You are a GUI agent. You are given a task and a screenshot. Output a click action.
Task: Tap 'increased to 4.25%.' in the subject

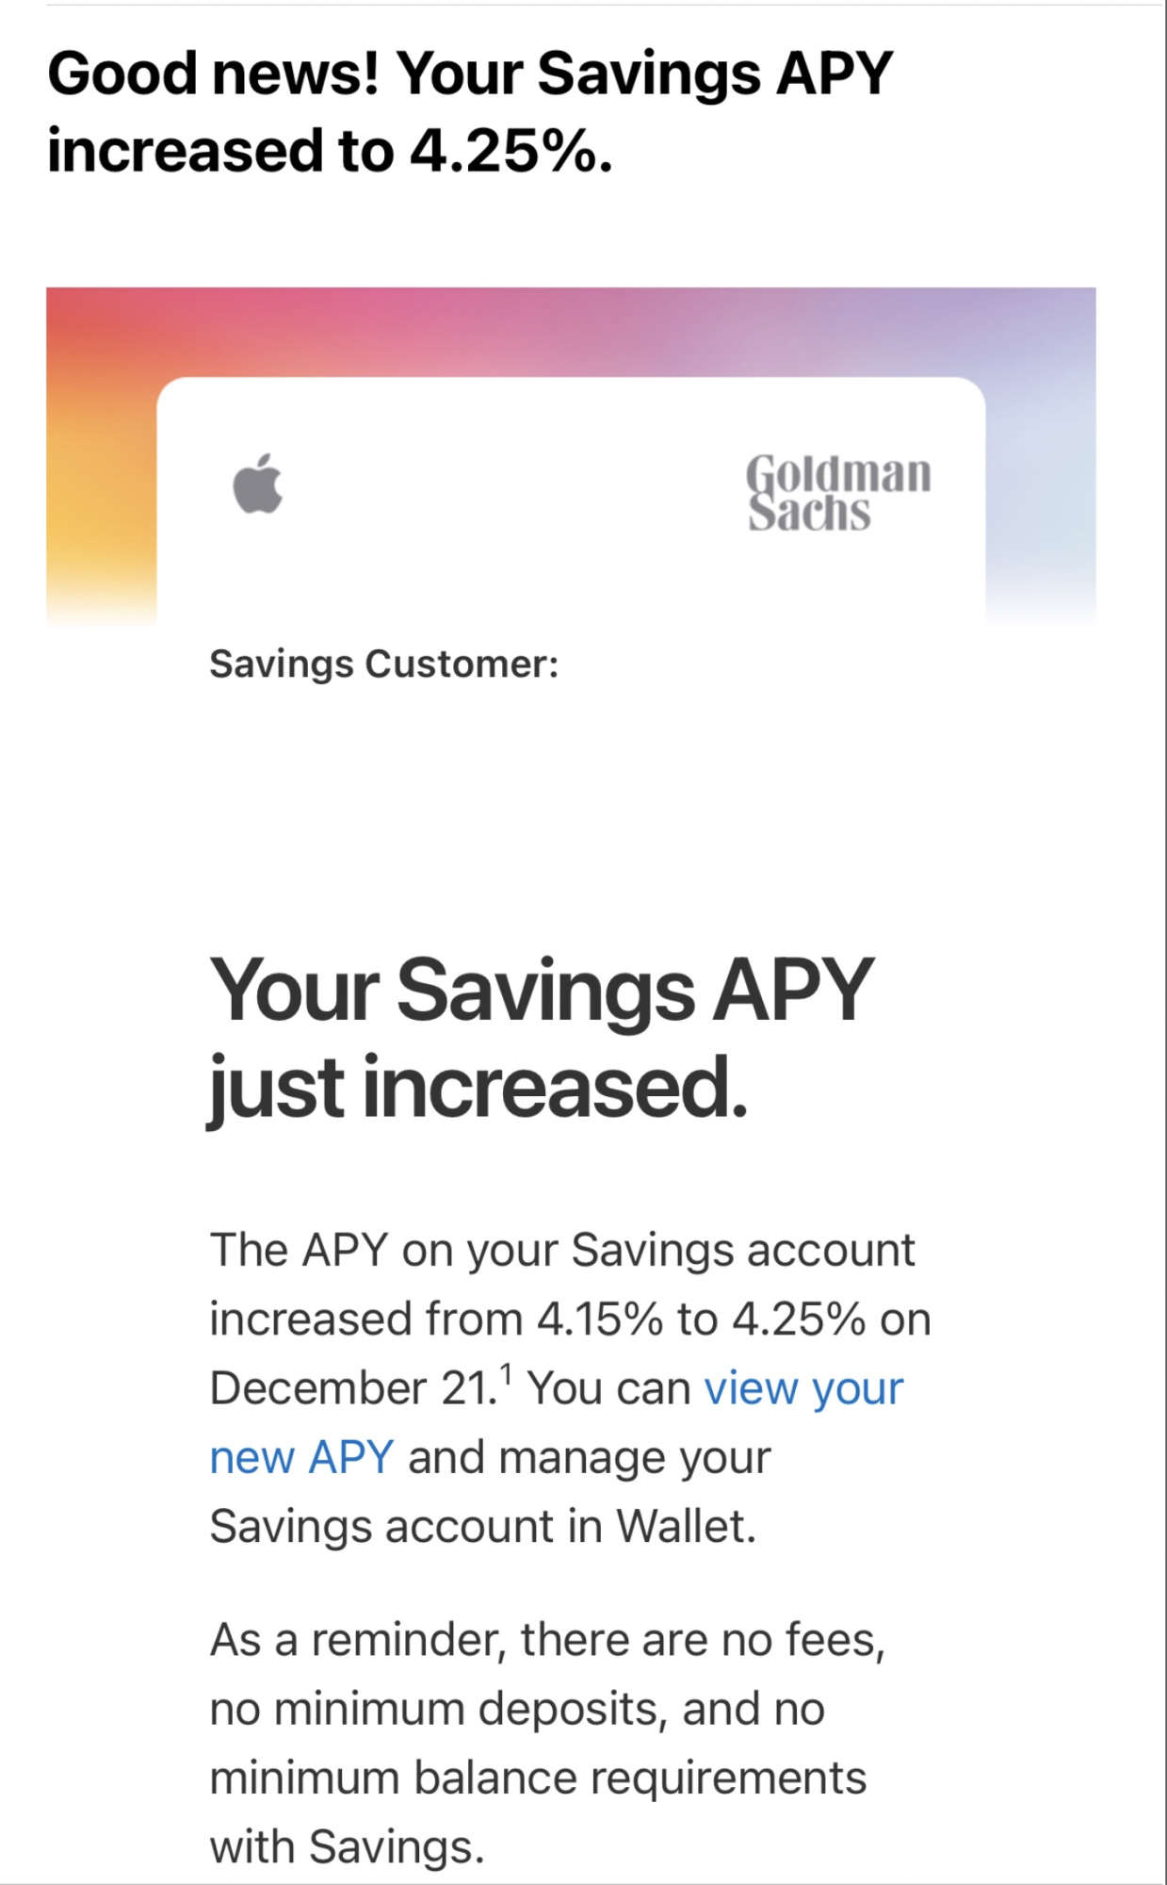330,151
